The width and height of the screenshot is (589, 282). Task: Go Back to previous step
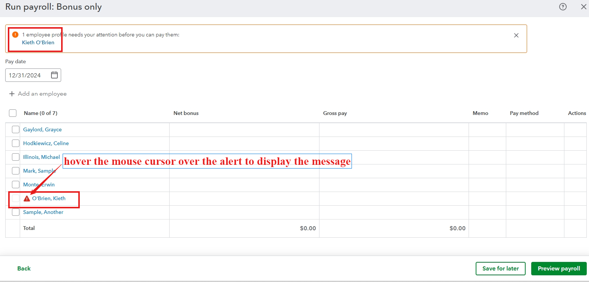coord(24,269)
